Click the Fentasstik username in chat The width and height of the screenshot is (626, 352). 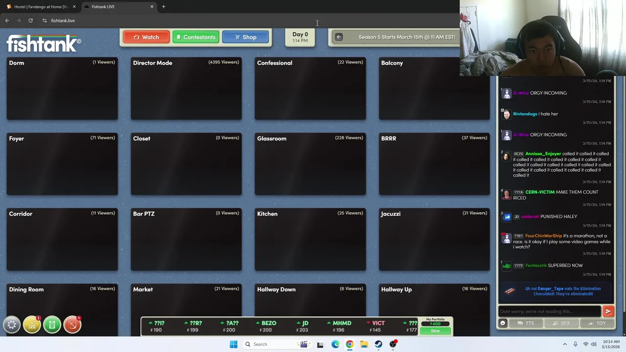536,265
